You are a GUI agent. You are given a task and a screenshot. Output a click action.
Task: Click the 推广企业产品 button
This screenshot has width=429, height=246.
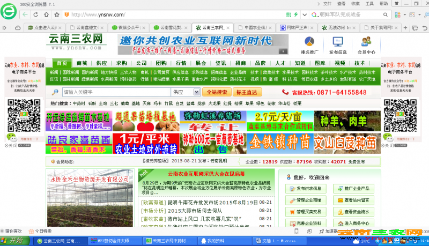353,189
